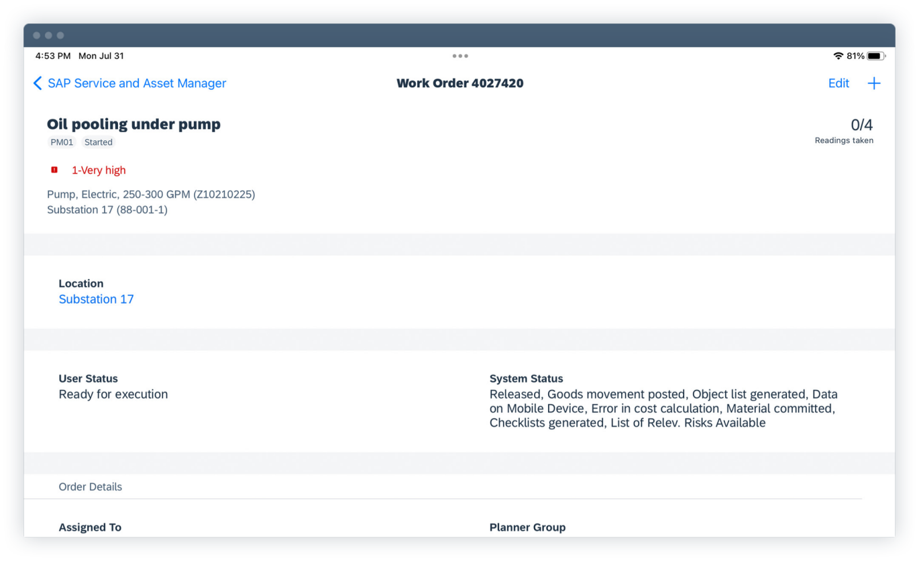The image size is (919, 561).
Task: Click the battery indicator icon
Action: pyautogui.click(x=875, y=56)
